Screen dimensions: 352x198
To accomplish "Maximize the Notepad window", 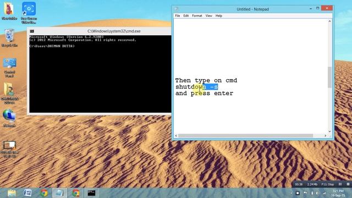I will (318, 8).
